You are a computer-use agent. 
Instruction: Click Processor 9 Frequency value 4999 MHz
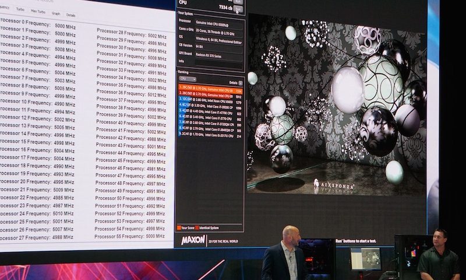65,96
